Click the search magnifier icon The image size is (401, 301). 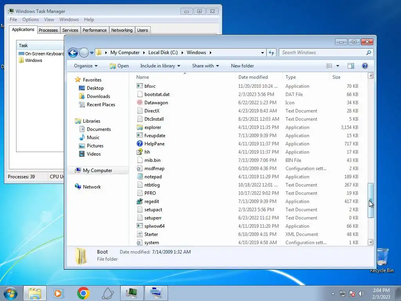point(368,53)
